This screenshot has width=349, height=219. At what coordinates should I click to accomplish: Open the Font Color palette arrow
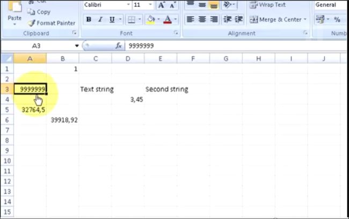pos(176,19)
